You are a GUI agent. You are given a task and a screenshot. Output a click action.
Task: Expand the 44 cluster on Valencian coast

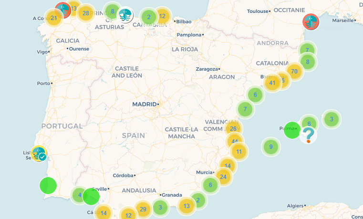tap(235, 141)
